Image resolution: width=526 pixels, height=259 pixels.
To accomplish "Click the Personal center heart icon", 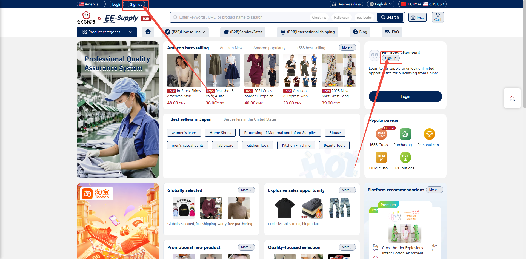I will tap(429, 134).
